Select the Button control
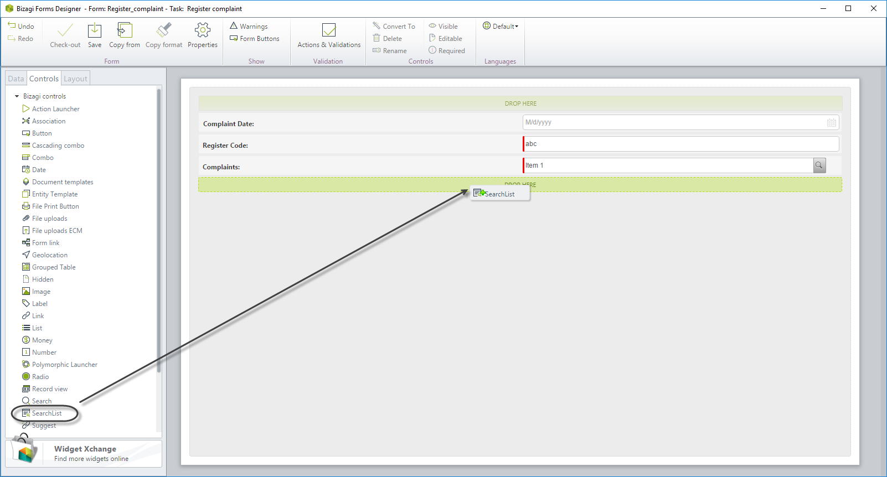This screenshot has height=477, width=887. click(37, 133)
